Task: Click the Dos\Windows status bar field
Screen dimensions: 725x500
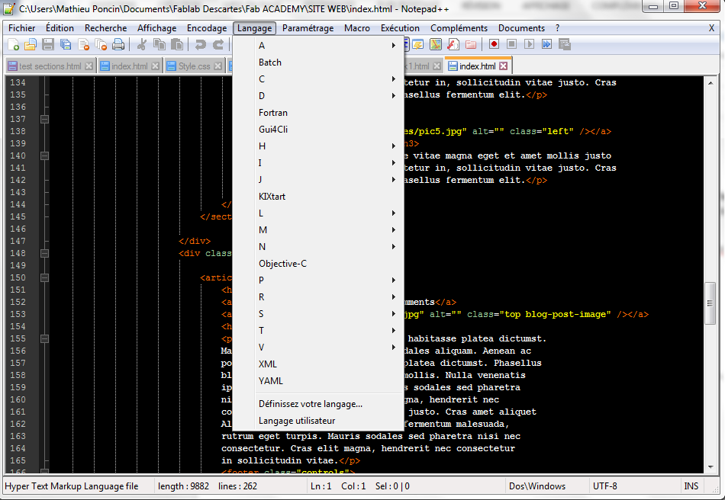Action: [x=536, y=486]
